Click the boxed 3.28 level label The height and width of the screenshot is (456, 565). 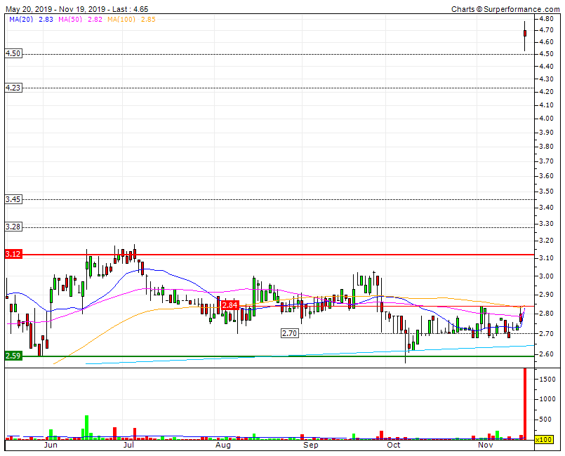point(13,227)
